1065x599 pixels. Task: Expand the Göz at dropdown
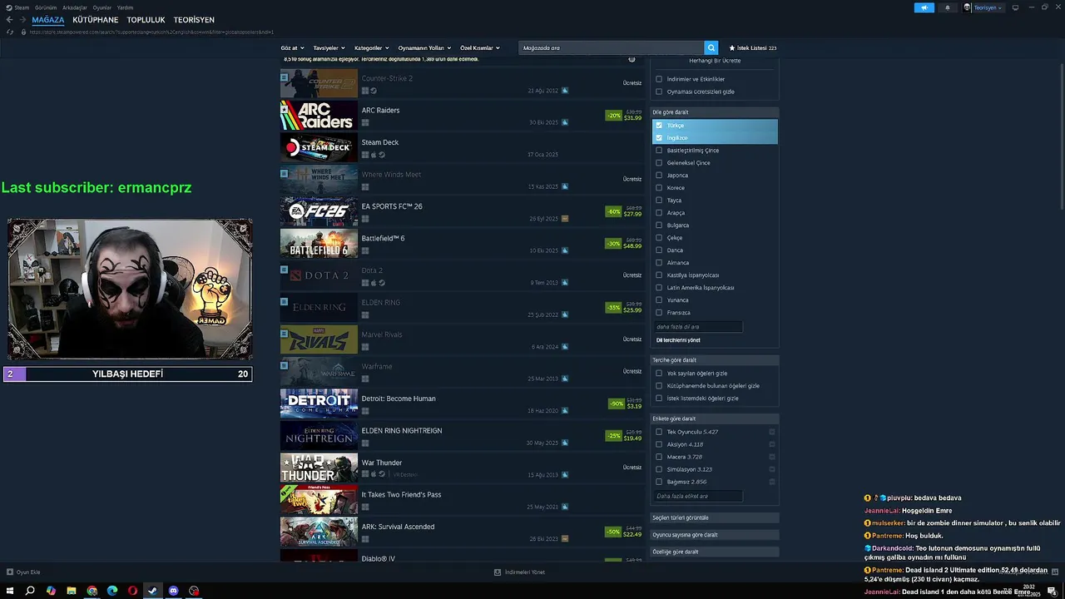292,48
